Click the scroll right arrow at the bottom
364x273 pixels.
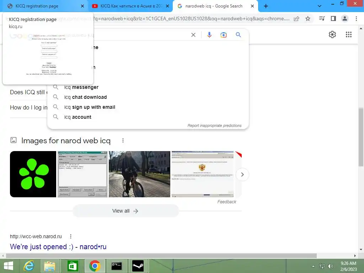[x=355, y=256]
